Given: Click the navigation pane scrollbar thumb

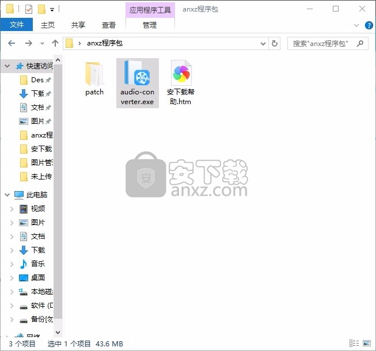Looking at the screenshot, I should click(x=58, y=192).
